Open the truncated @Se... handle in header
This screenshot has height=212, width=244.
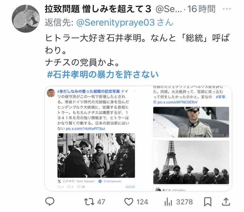coord(169,9)
